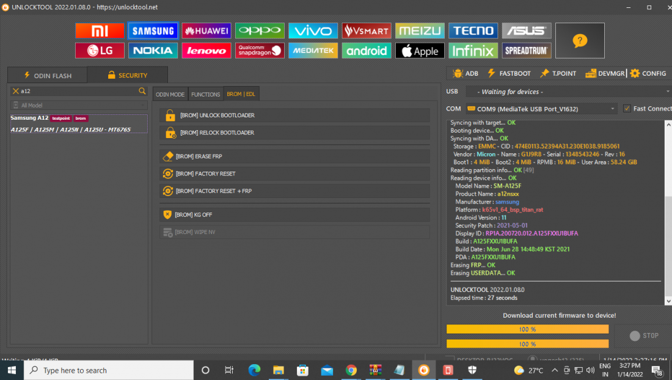The height and width of the screenshot is (380, 672).
Task: Open the Mail app from the taskbar
Action: point(327,370)
